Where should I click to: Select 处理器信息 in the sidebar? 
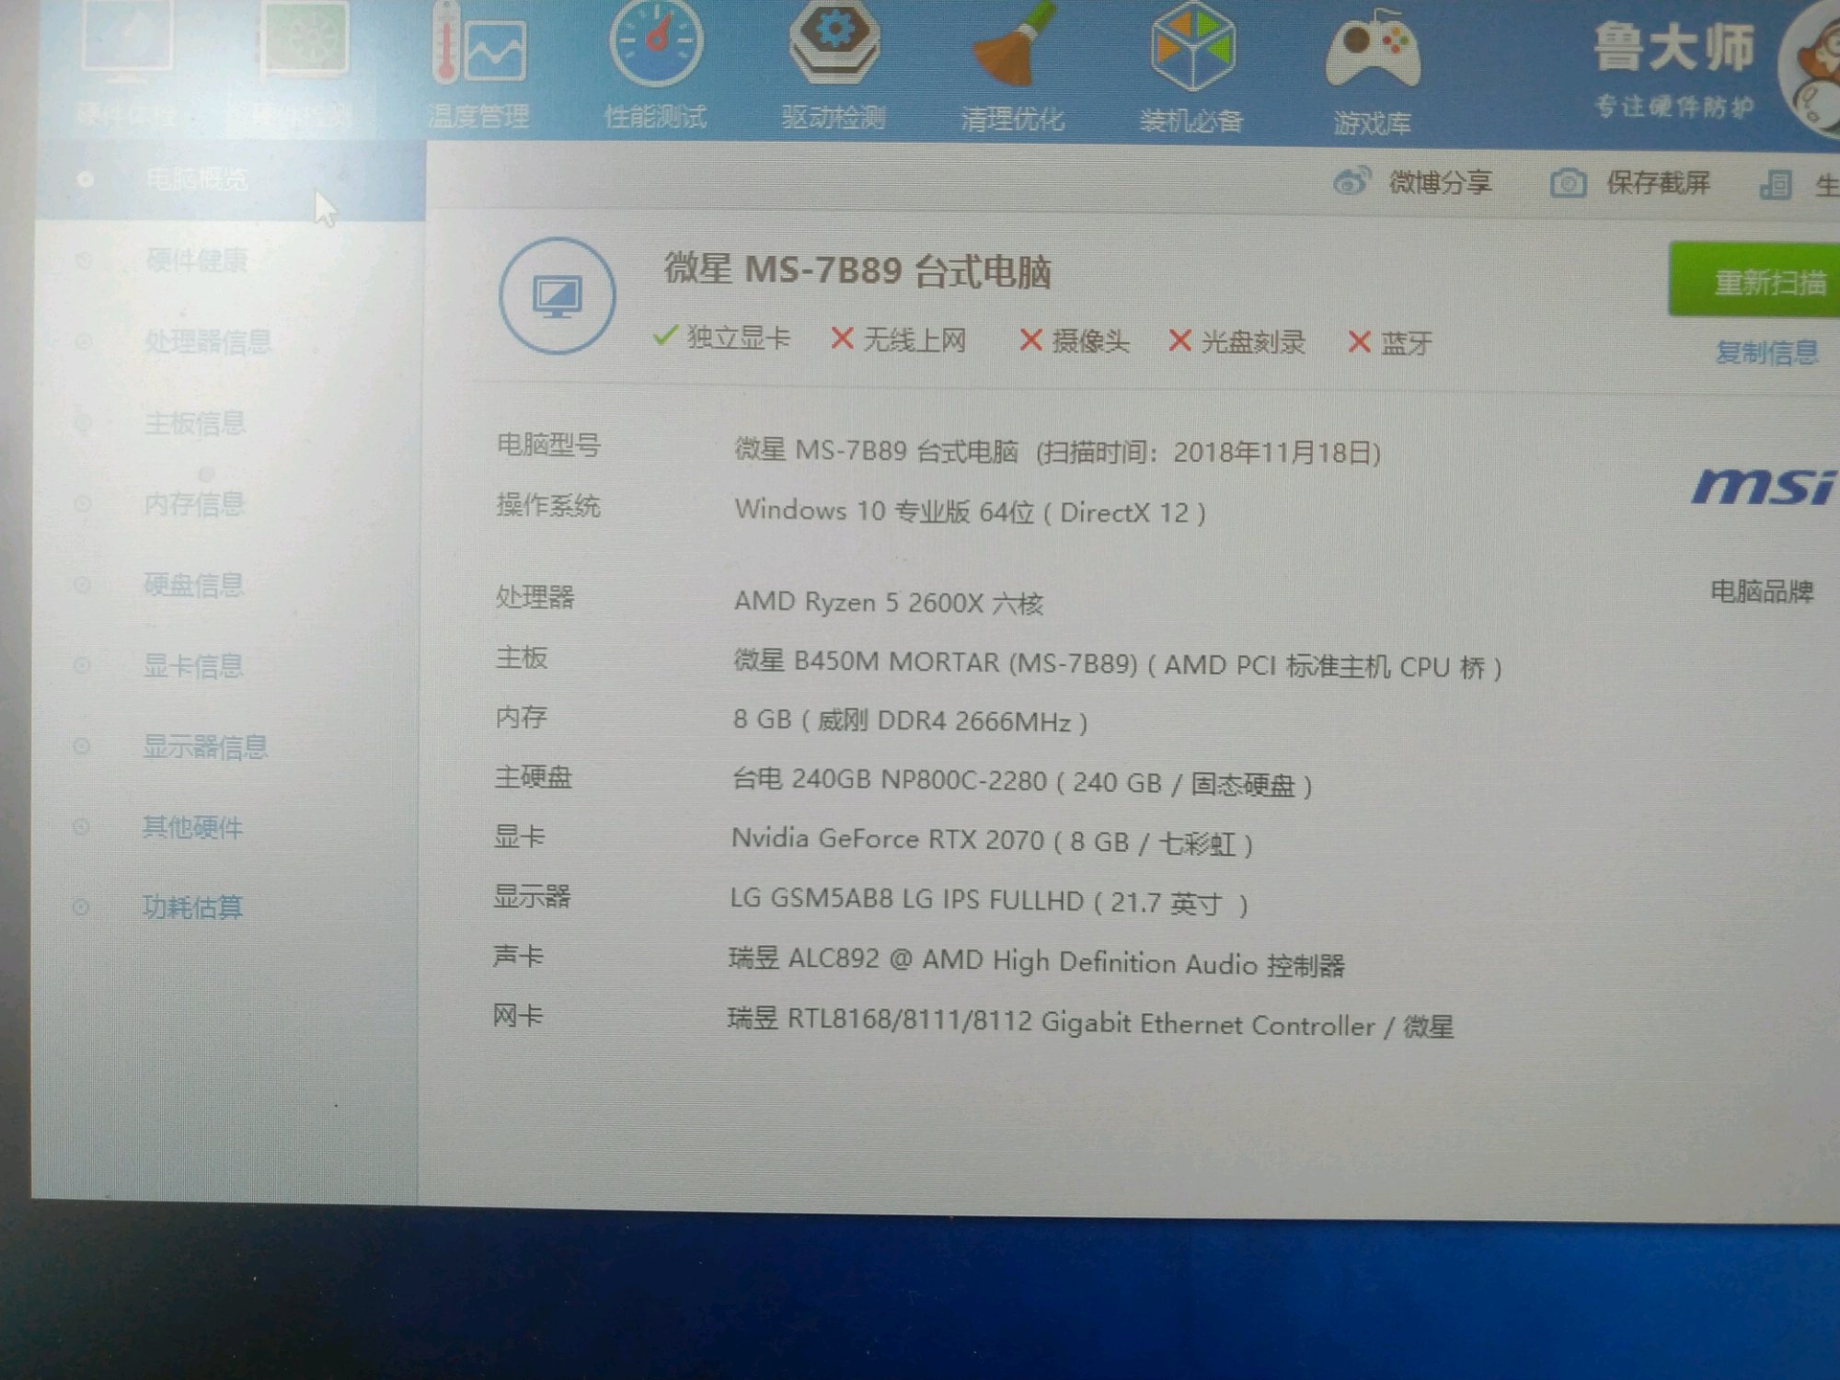[208, 341]
